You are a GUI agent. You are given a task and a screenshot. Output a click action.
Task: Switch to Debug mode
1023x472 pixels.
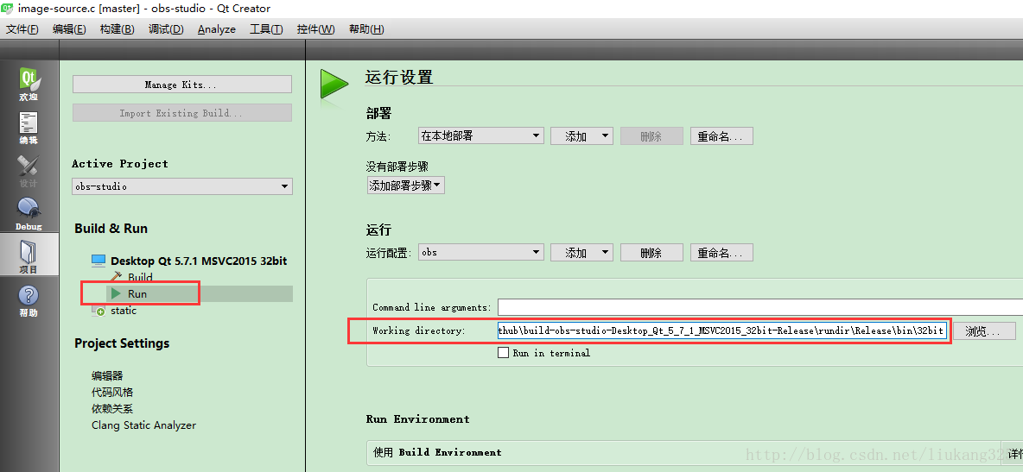[x=29, y=214]
